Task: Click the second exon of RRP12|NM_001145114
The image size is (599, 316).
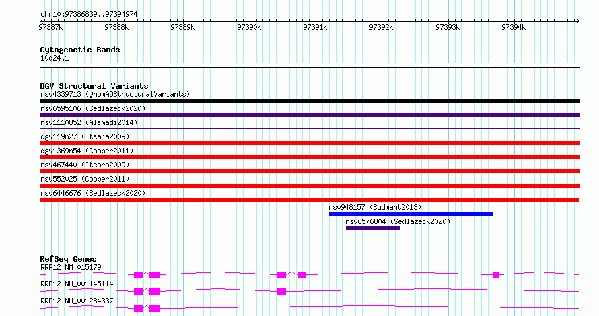Action: [154, 292]
